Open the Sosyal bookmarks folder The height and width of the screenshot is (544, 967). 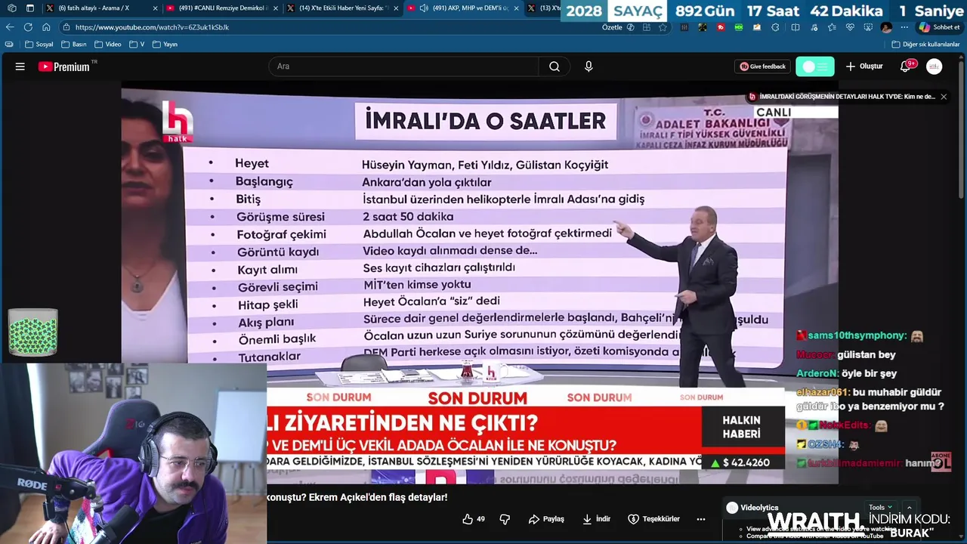coord(39,45)
